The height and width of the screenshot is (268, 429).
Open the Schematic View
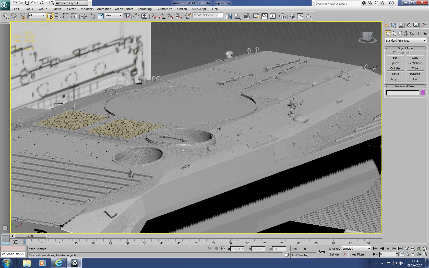(x=273, y=16)
